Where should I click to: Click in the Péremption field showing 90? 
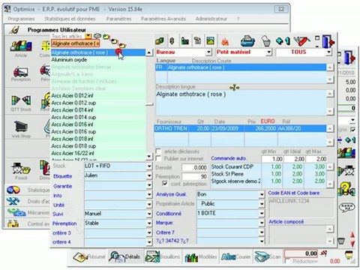coord(194,176)
